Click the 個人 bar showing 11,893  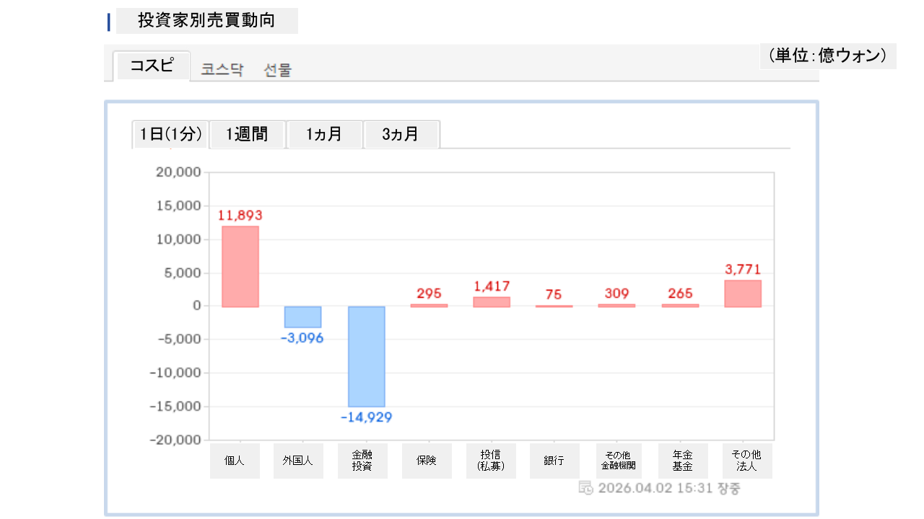point(240,267)
